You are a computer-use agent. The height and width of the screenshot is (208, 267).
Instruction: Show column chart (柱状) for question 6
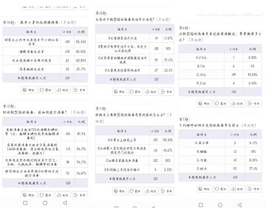(238, 103)
